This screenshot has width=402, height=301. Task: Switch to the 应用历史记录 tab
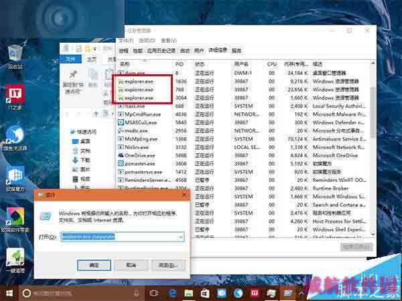pyautogui.click(x=161, y=51)
